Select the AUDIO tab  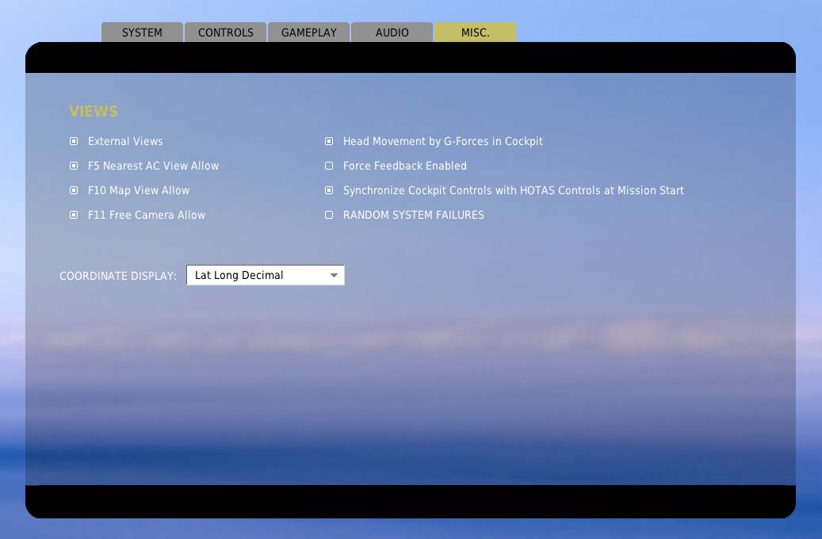(392, 32)
